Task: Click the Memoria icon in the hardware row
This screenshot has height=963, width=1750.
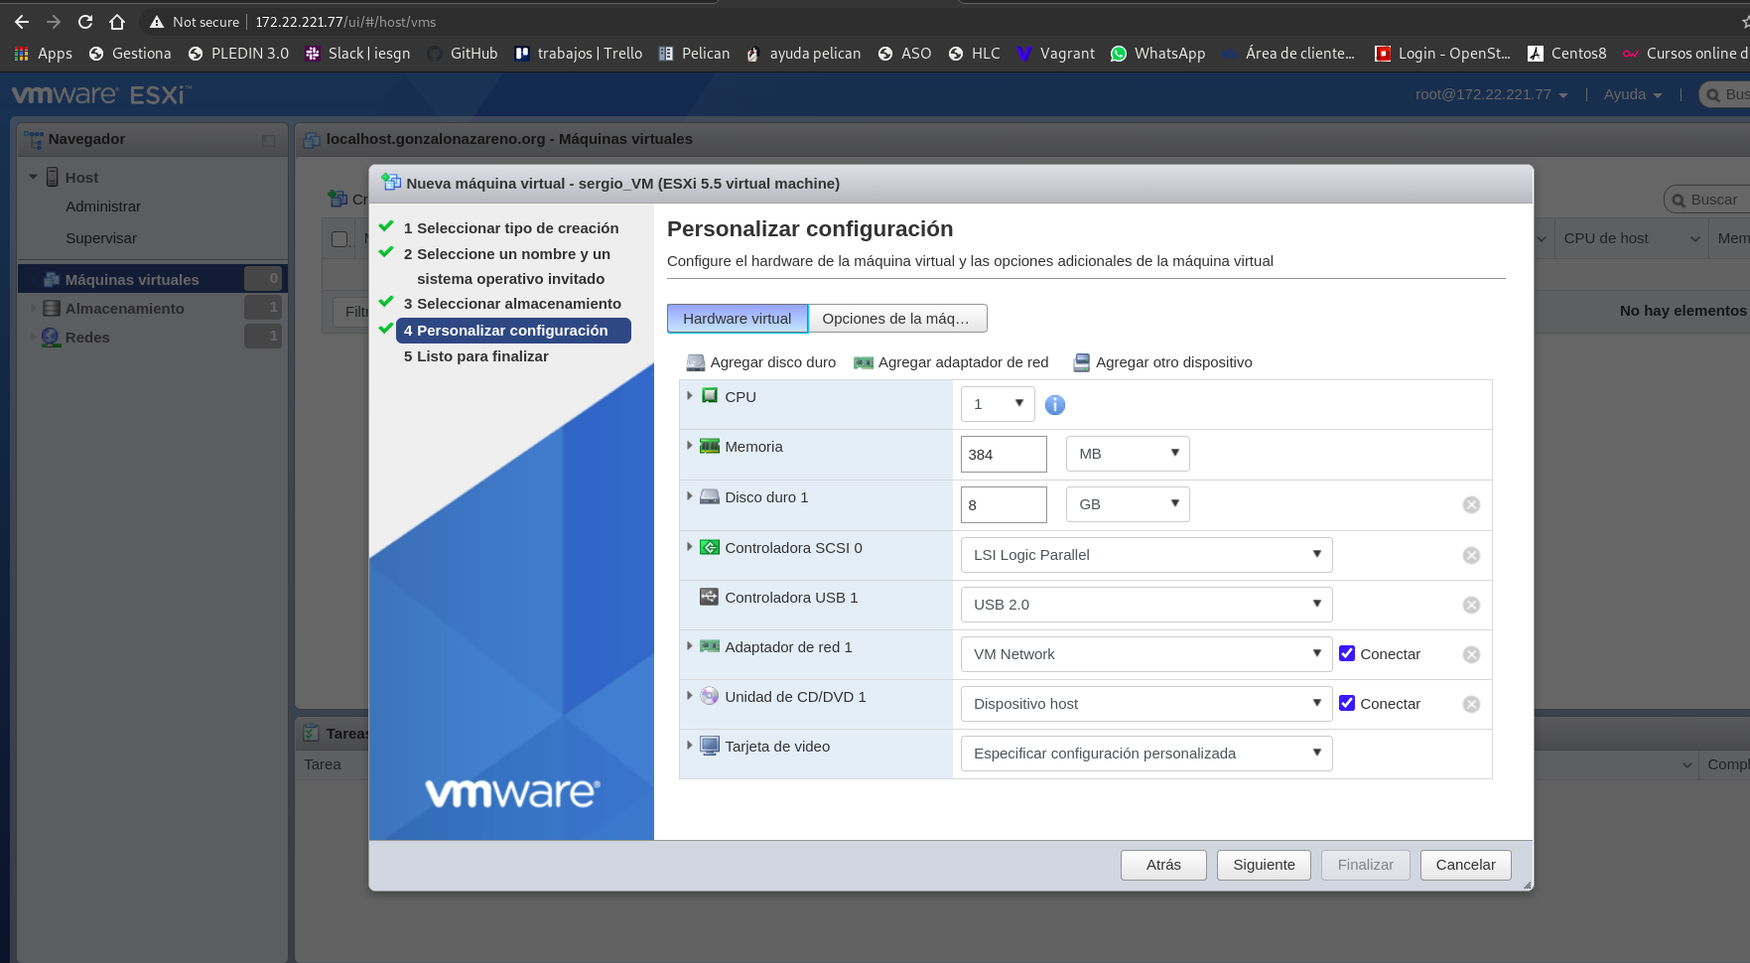Action: tap(710, 446)
